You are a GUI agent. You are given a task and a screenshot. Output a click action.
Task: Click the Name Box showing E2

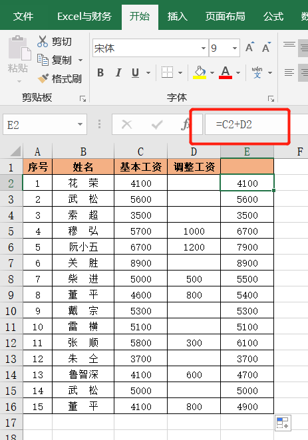click(x=45, y=124)
